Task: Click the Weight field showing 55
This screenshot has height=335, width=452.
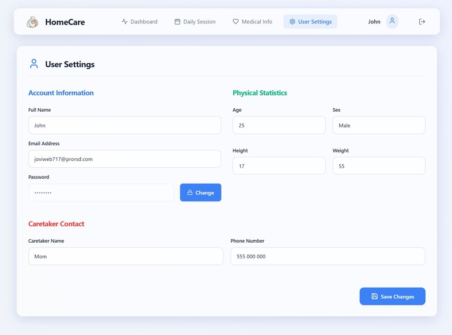Action: pyautogui.click(x=379, y=166)
